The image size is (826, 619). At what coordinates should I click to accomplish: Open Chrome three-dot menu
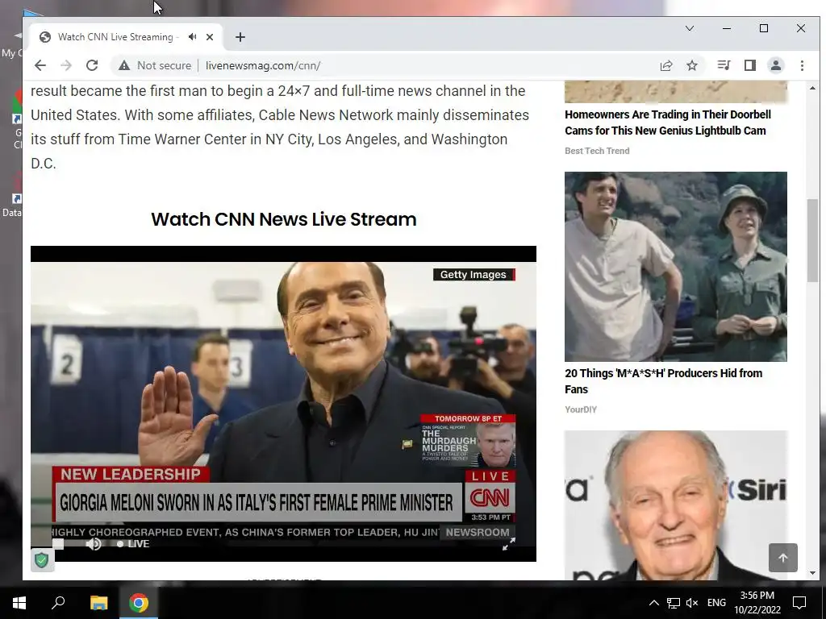click(x=802, y=65)
